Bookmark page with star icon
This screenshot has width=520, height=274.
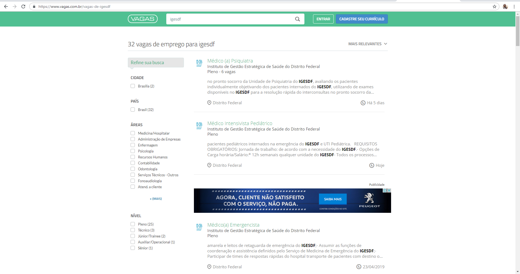[x=494, y=6]
